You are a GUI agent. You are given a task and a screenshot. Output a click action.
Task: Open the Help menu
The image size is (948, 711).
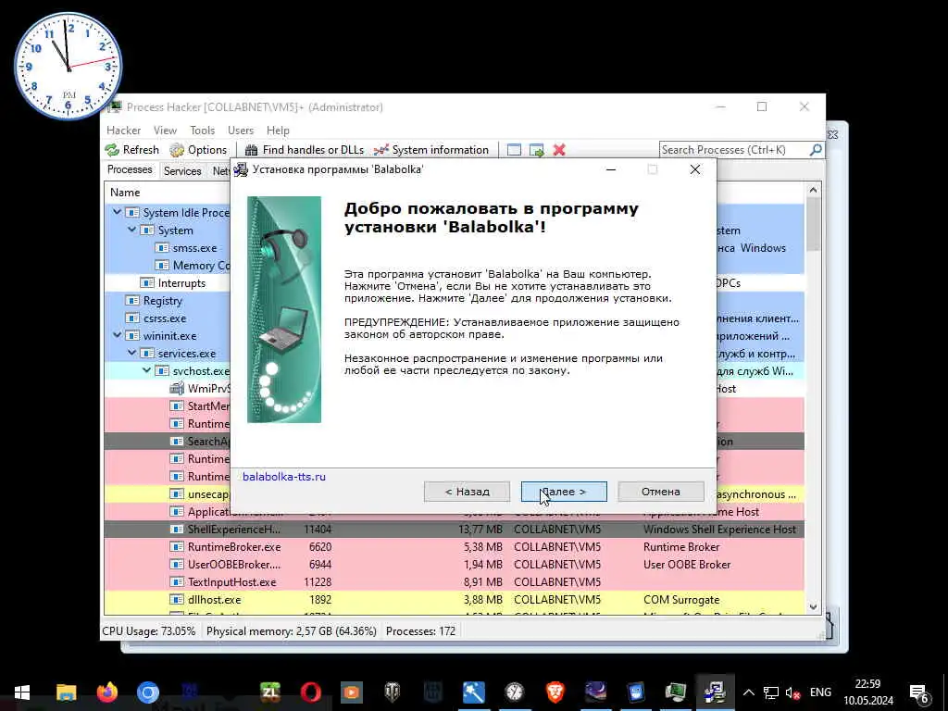coord(278,130)
